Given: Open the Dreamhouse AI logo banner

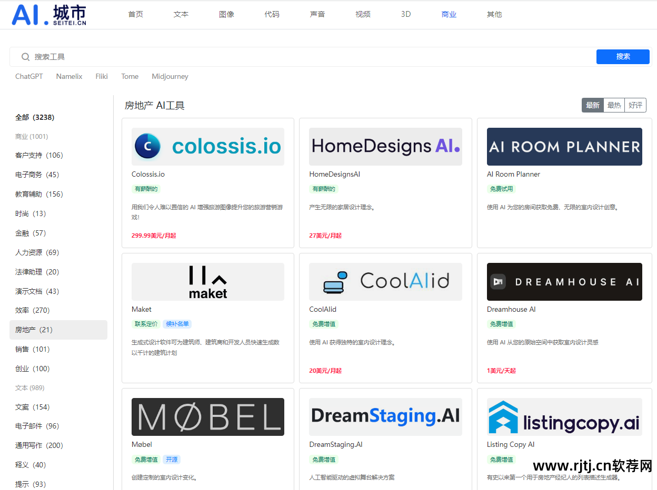Looking at the screenshot, I should [564, 282].
